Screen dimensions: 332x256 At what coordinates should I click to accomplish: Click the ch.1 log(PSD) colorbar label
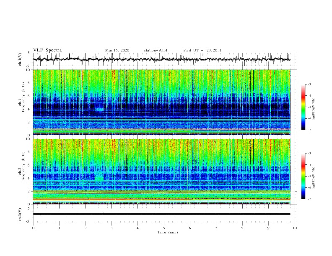pos(314,109)
